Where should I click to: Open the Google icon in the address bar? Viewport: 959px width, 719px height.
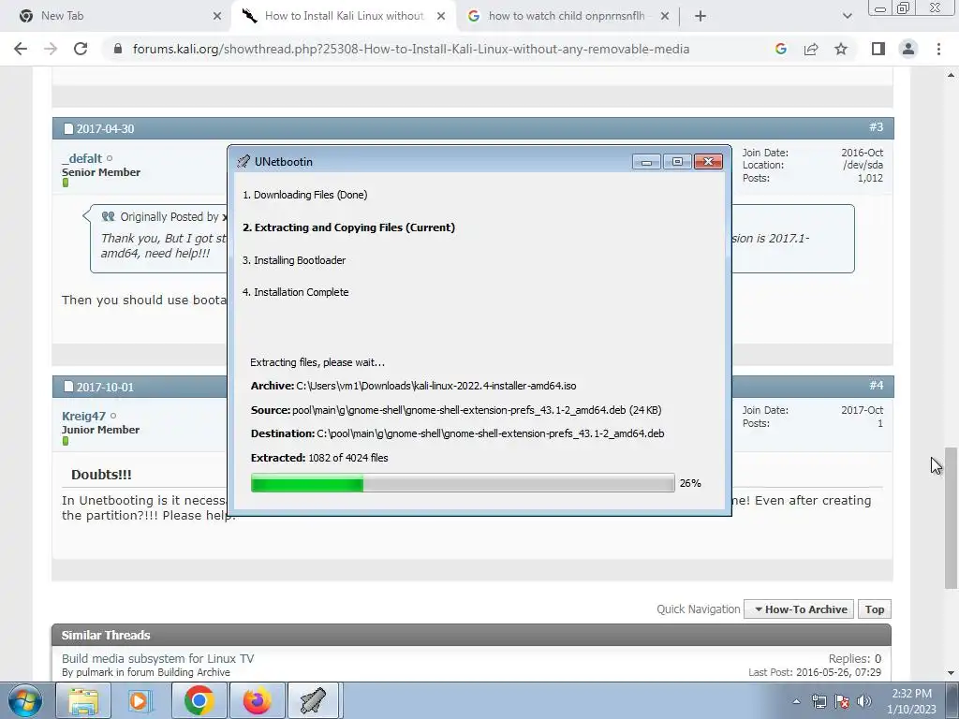point(780,49)
